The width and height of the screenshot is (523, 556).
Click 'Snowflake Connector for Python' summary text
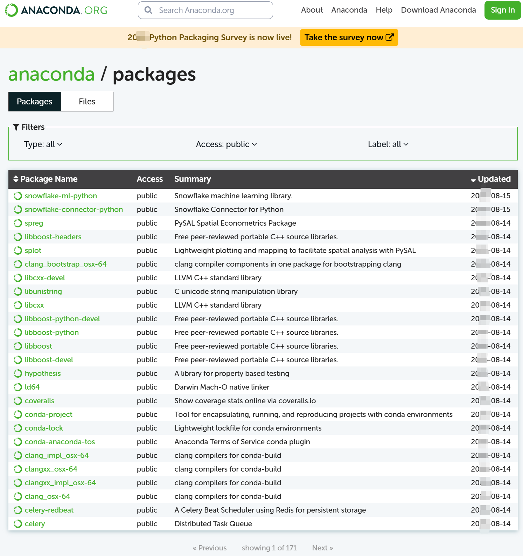229,210
